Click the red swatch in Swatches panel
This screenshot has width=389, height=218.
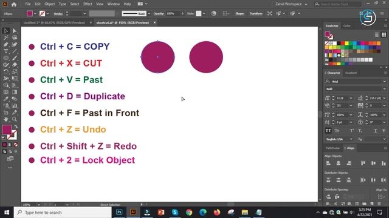(x=343, y=43)
